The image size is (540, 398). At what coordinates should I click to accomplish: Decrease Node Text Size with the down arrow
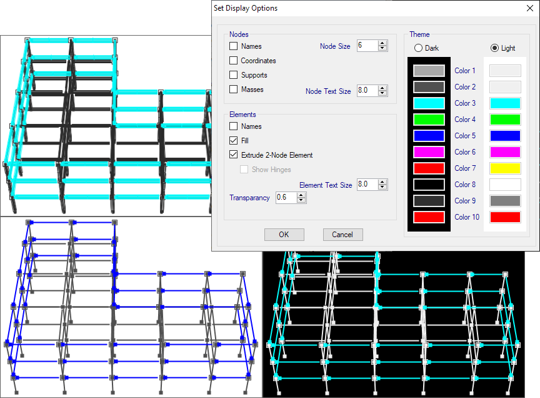point(382,93)
